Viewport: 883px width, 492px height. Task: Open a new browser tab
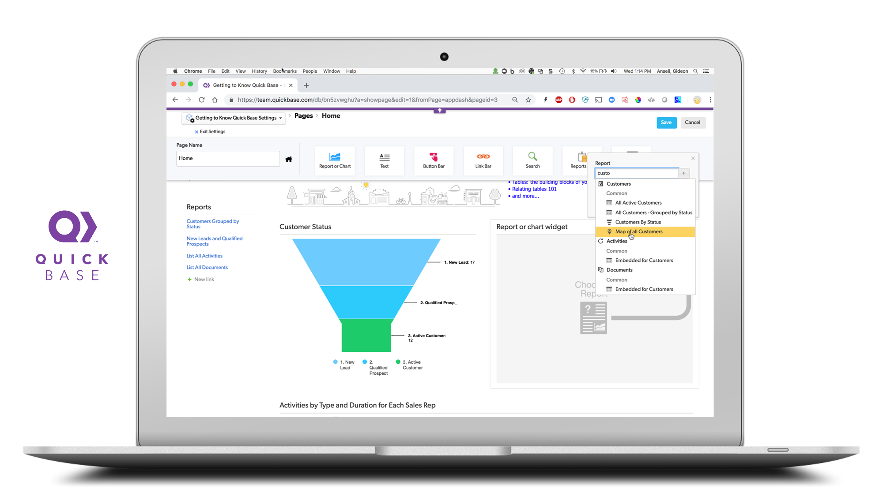point(306,85)
